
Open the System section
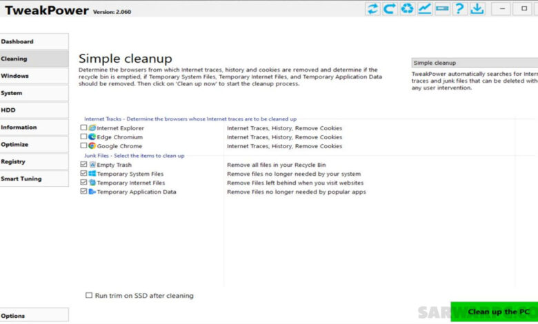click(x=34, y=93)
